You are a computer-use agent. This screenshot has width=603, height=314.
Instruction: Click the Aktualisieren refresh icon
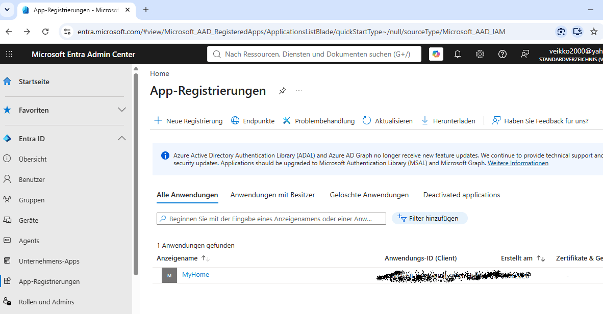click(367, 121)
